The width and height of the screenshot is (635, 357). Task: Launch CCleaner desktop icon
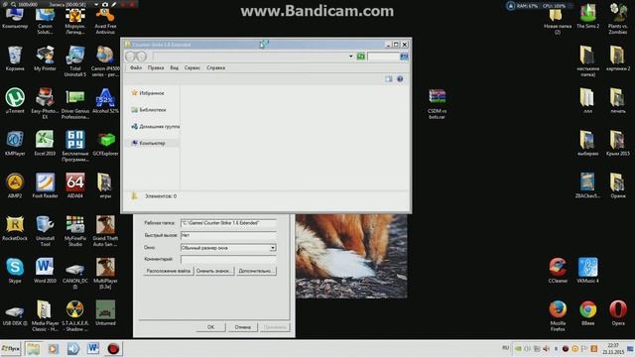(x=558, y=271)
